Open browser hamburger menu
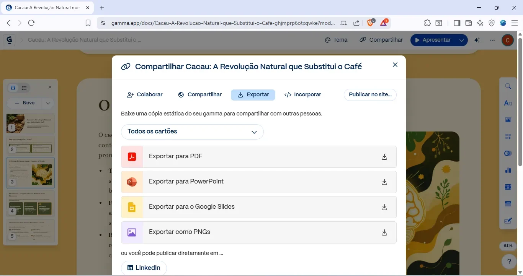The height and width of the screenshot is (276, 523). pyautogui.click(x=515, y=23)
